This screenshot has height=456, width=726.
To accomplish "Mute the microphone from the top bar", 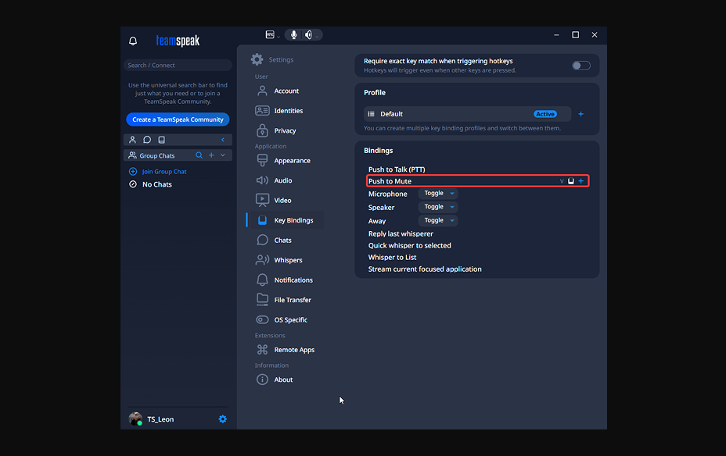I will click(x=293, y=34).
